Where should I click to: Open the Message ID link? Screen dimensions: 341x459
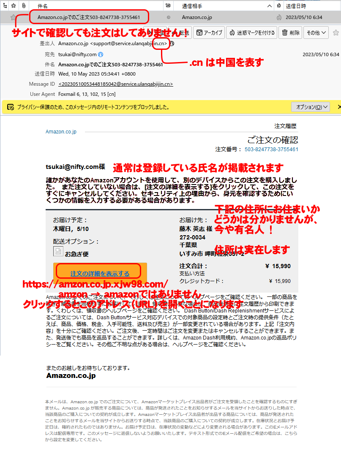pos(115,84)
